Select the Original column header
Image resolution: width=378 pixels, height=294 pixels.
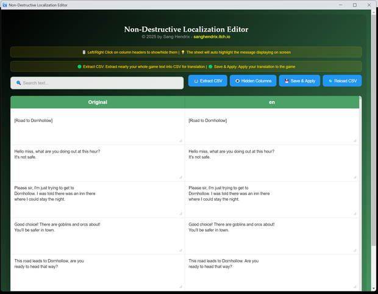click(x=98, y=102)
